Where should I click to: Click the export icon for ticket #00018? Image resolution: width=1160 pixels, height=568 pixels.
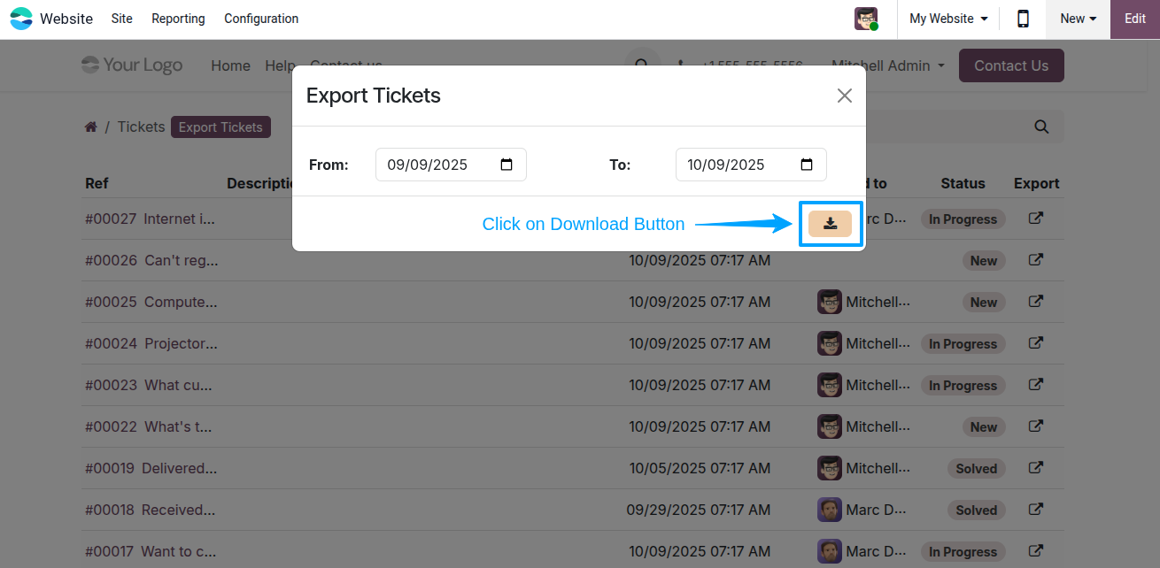tap(1035, 510)
